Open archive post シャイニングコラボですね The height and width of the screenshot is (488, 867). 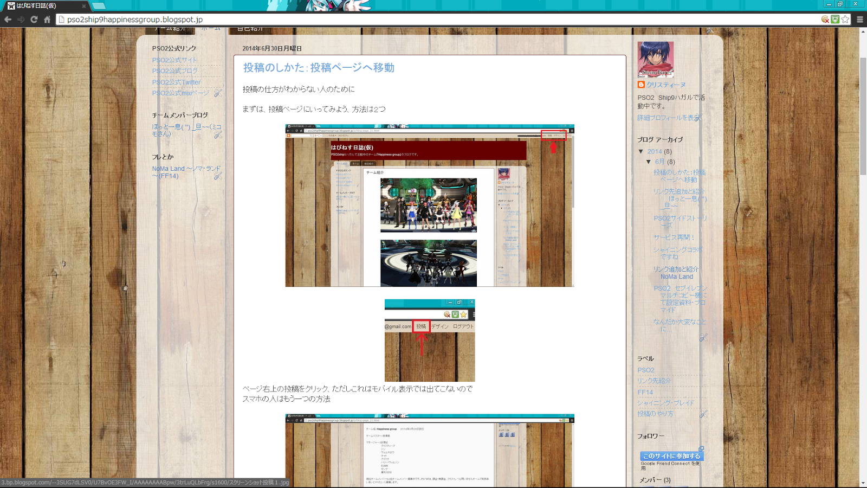pyautogui.click(x=678, y=253)
